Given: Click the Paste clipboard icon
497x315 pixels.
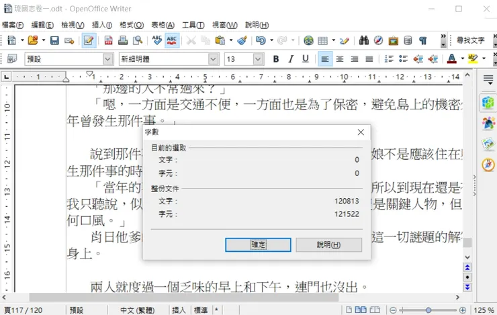Looking at the screenshot, I should pyautogui.click(x=220, y=40).
